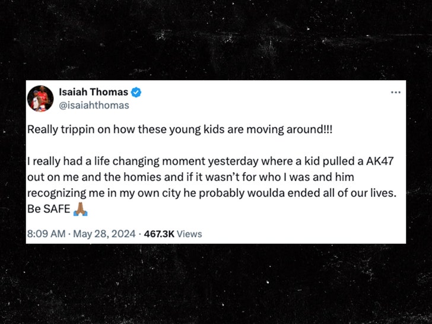Click the "Be SAFE" text
Viewport: 432px width, 324px height.
[x=49, y=209]
